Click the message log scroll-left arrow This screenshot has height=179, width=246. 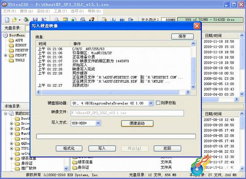pos(38,92)
